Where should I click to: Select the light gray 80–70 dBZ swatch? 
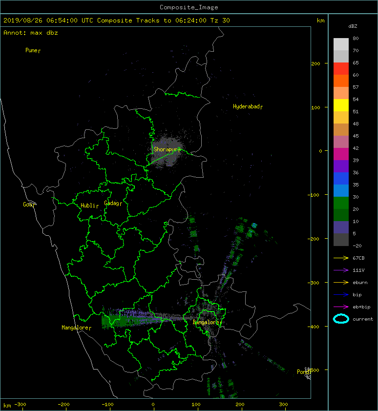click(x=341, y=44)
